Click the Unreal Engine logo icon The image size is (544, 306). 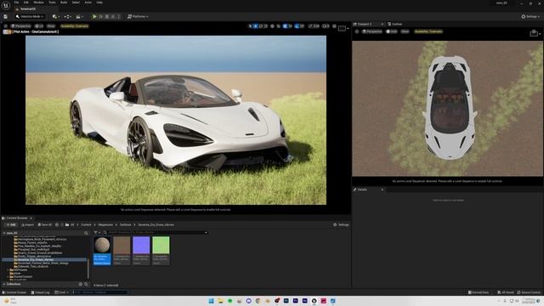(x=6, y=5)
